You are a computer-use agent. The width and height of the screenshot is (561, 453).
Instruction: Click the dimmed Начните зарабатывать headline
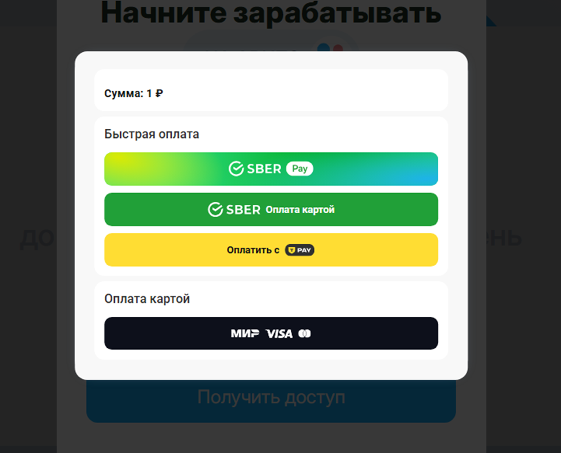click(271, 13)
